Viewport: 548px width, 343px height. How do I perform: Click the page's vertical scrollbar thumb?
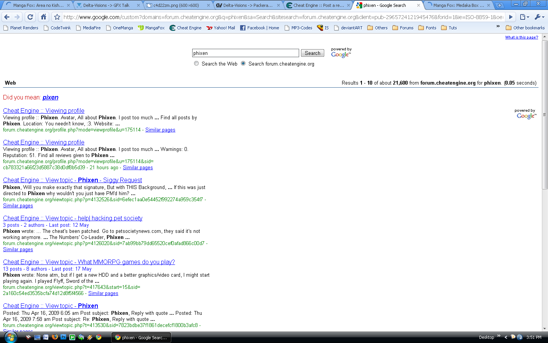pyautogui.click(x=545, y=114)
